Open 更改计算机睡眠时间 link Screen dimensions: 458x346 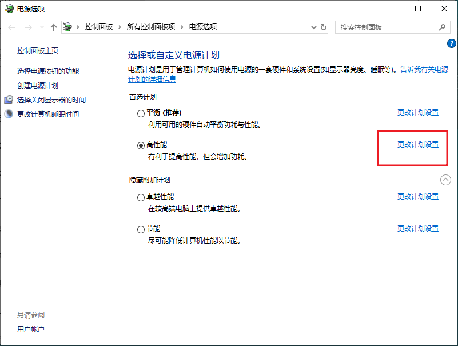click(x=48, y=114)
